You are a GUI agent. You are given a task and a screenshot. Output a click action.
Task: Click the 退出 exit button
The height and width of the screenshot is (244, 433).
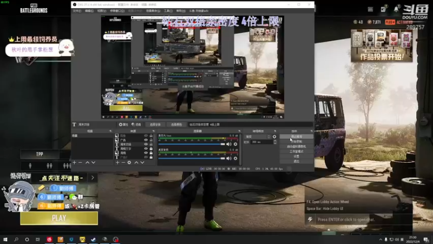pos(296,161)
